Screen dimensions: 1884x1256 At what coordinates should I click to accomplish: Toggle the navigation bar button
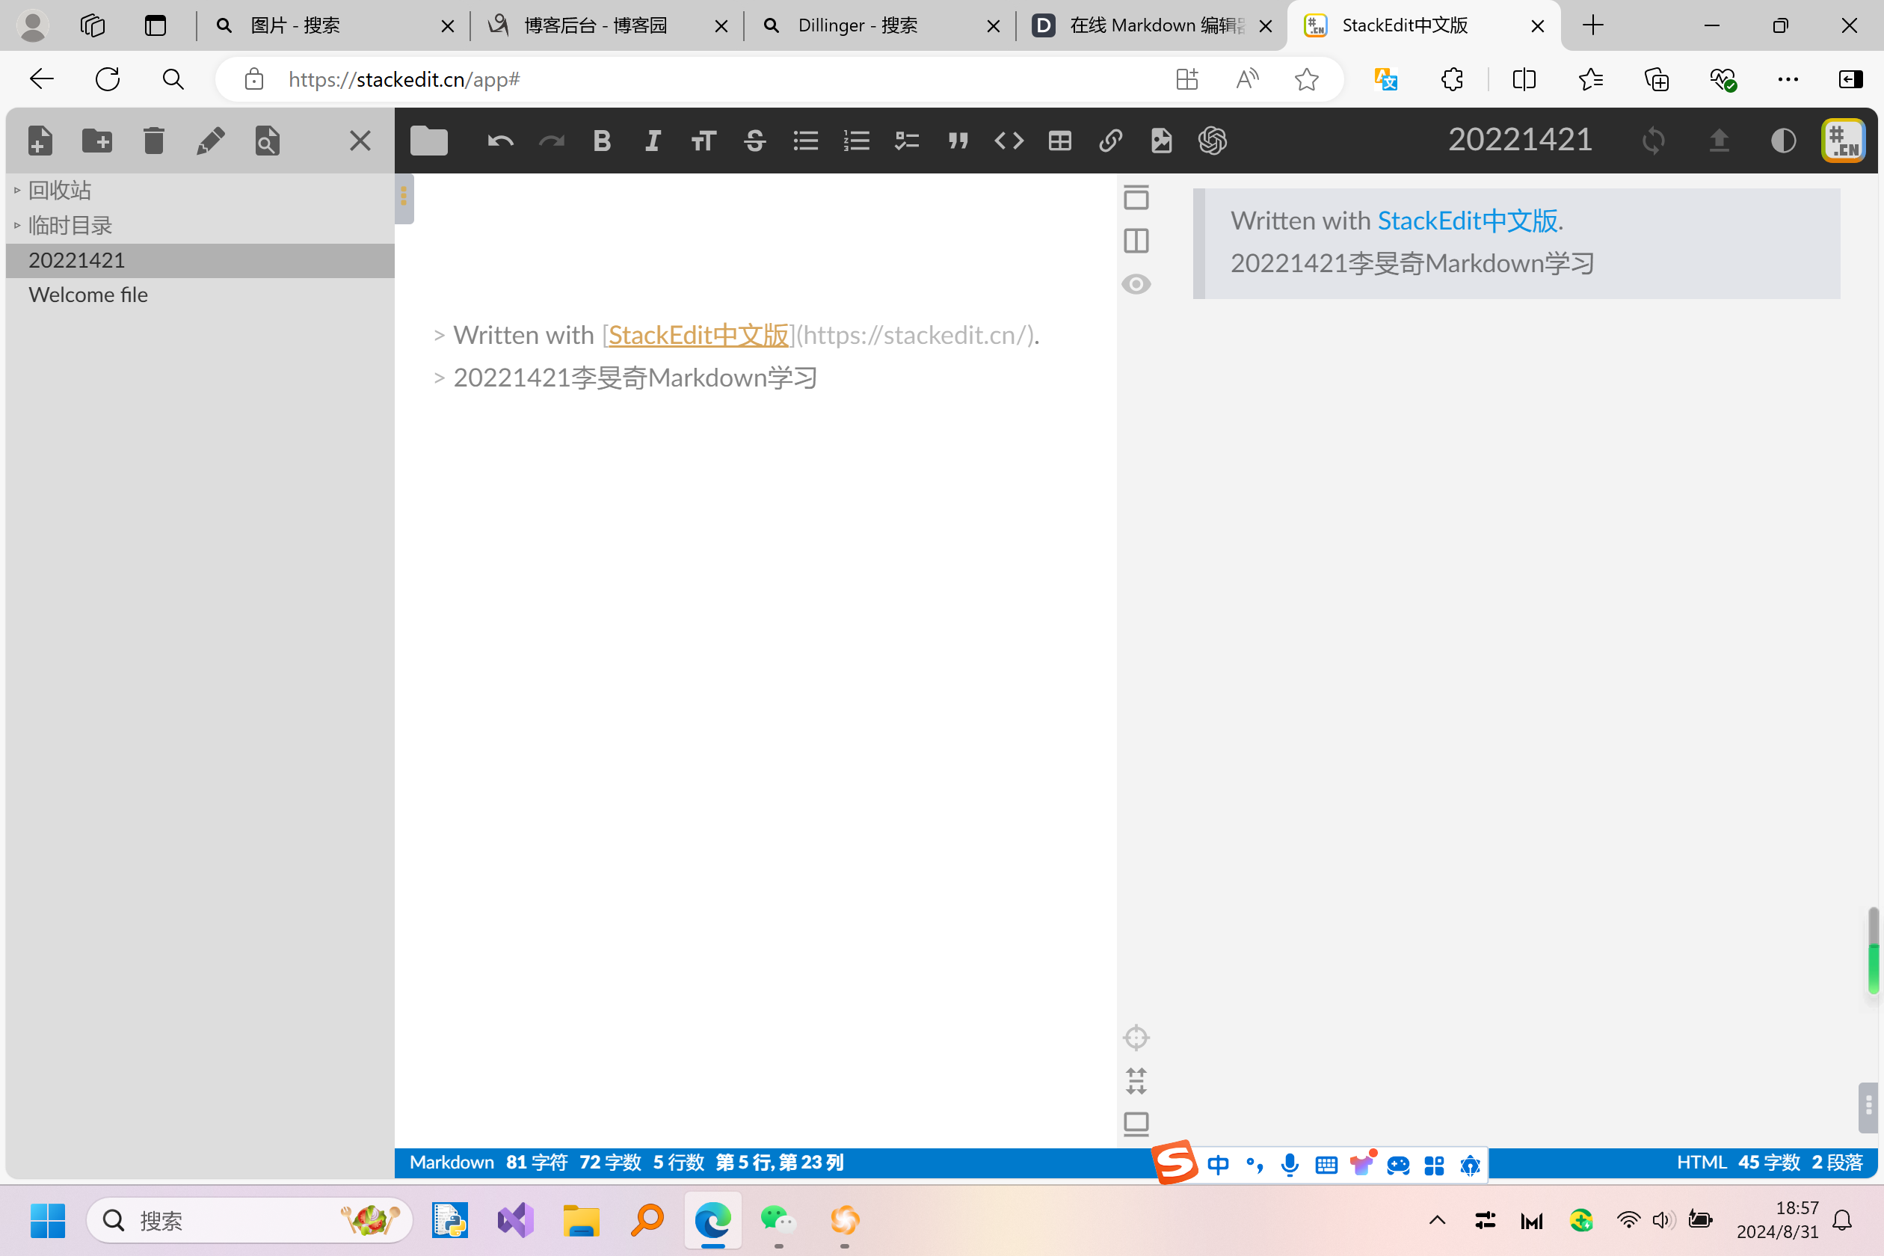pyautogui.click(x=1136, y=197)
